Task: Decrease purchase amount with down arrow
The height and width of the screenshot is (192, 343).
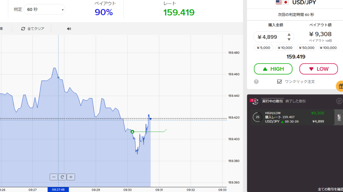Action: [x=289, y=40]
